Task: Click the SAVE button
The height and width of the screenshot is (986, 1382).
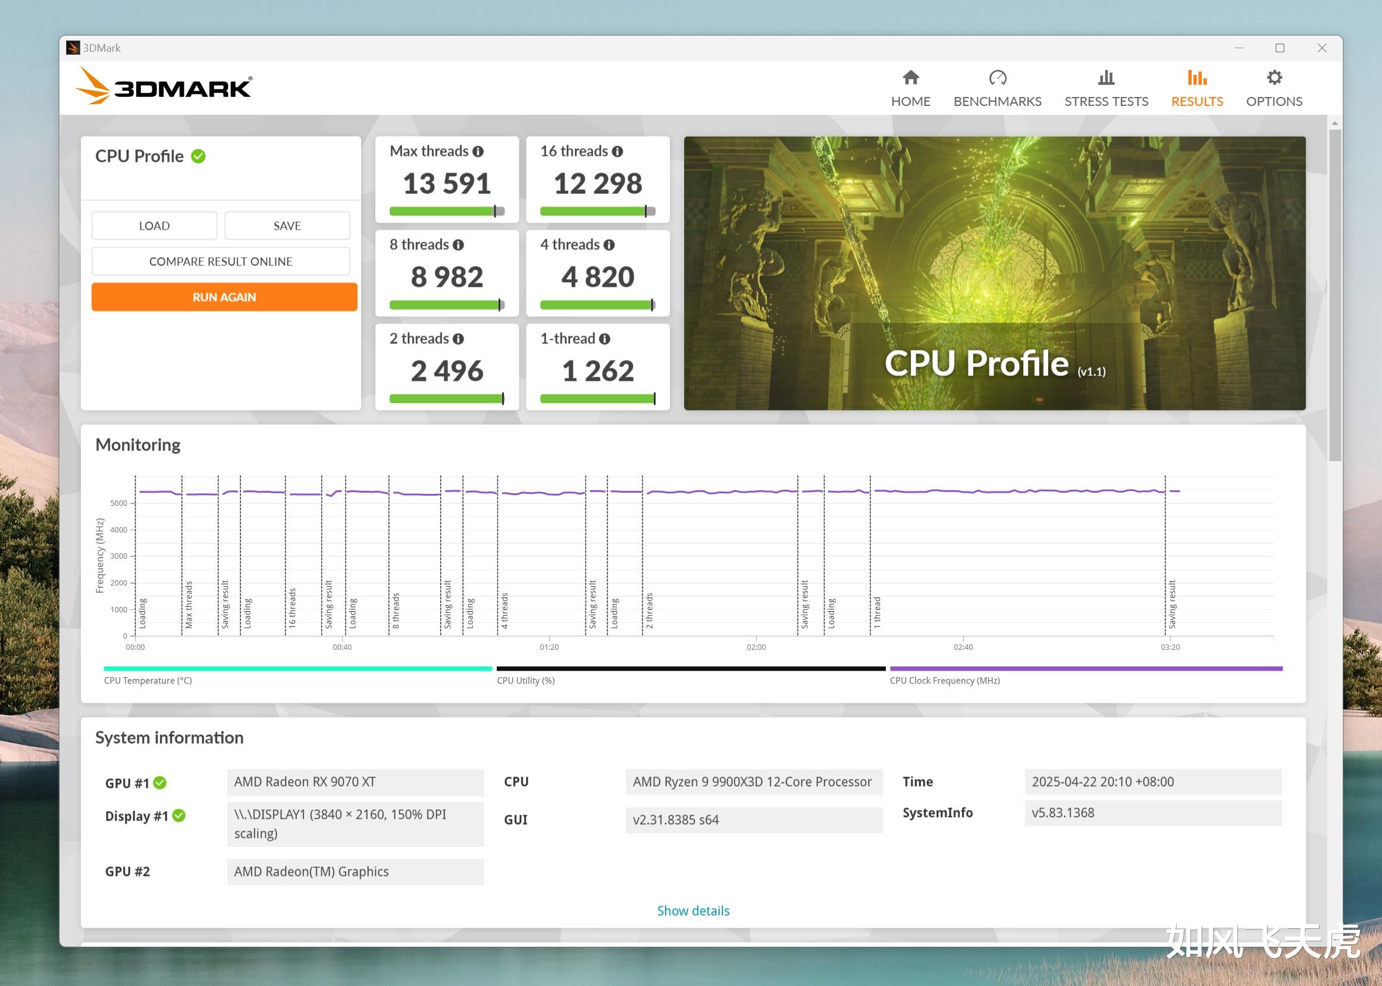Action: [x=287, y=226]
